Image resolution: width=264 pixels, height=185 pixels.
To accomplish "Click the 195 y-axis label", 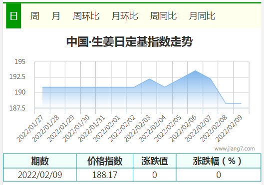I will pos(20,61).
